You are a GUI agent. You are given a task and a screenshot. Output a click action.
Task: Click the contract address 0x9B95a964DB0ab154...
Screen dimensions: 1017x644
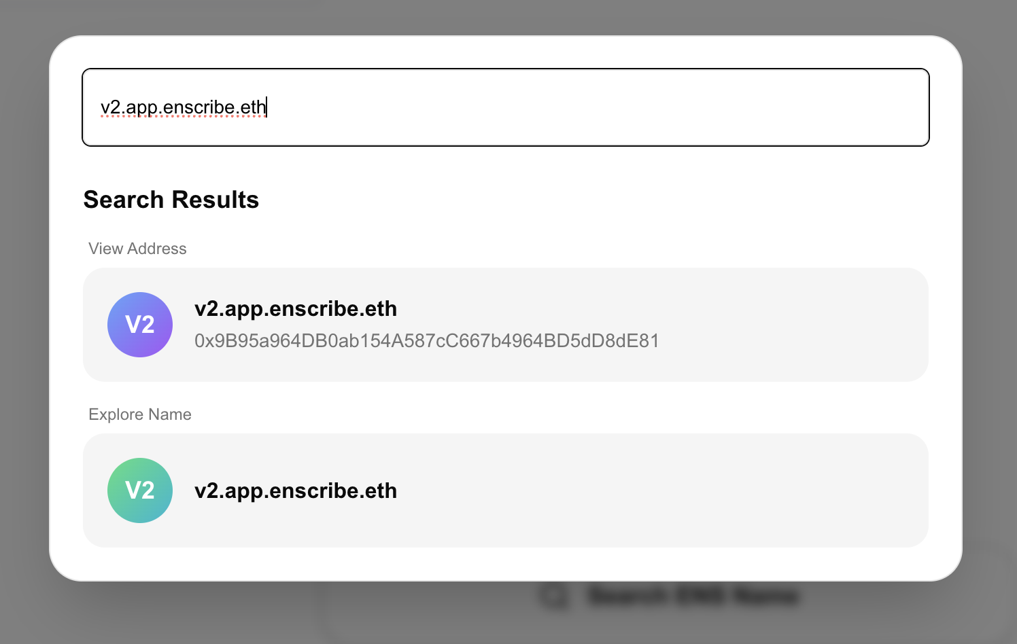tap(426, 340)
